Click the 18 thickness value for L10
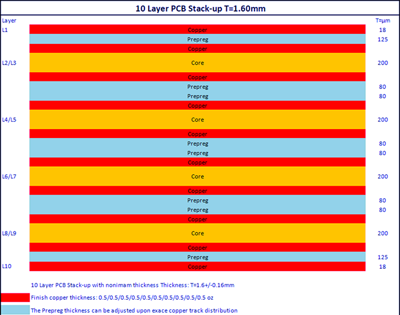Viewport: 400px width, 315px height. 383,267
